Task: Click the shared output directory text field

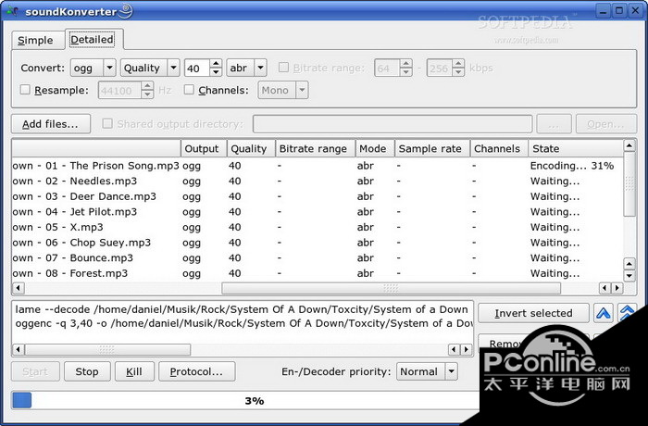Action: pos(393,124)
